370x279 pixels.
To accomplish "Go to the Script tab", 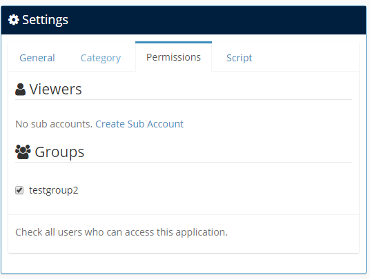I will [240, 58].
